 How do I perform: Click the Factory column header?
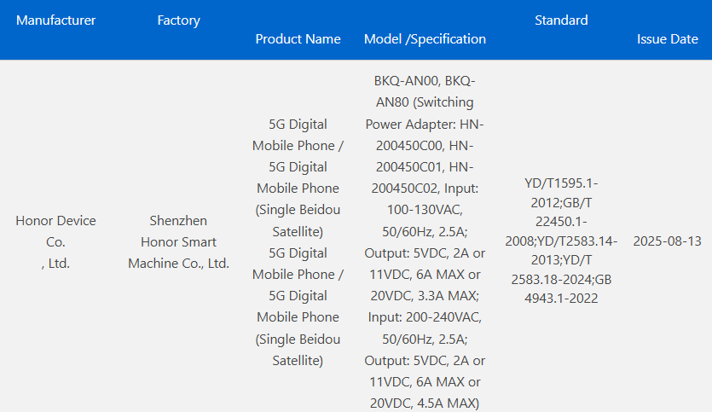pos(178,20)
